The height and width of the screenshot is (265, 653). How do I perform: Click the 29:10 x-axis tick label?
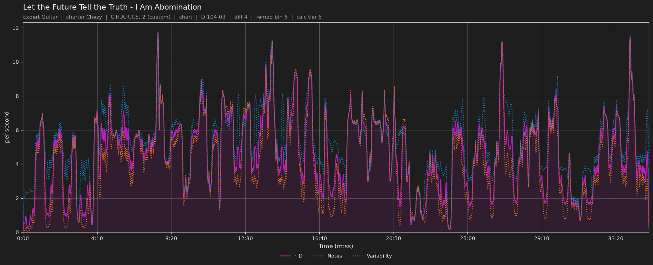tap(542, 238)
